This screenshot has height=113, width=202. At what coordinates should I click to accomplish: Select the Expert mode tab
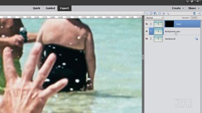[x=64, y=8]
